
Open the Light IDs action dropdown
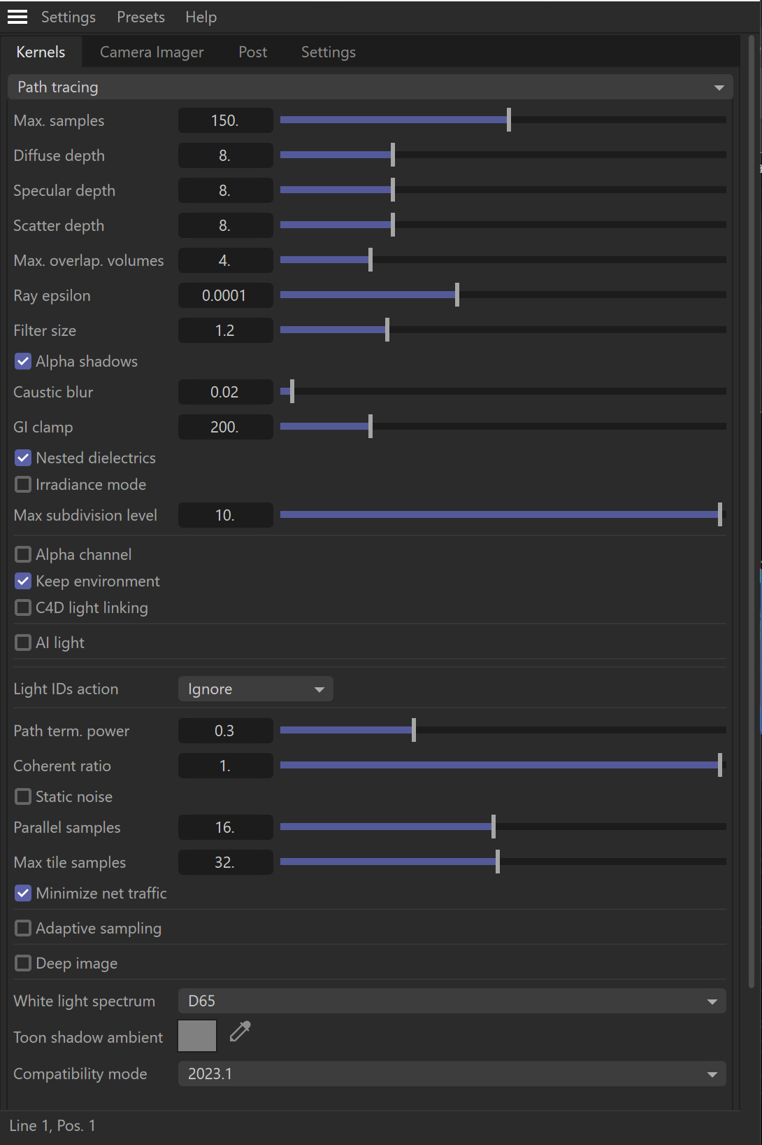[255, 689]
